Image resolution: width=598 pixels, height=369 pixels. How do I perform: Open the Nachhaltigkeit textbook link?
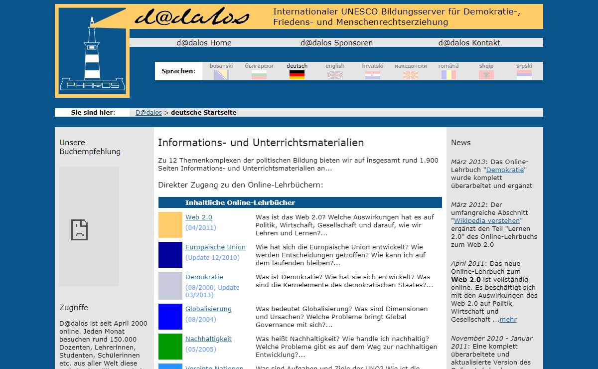click(208, 339)
